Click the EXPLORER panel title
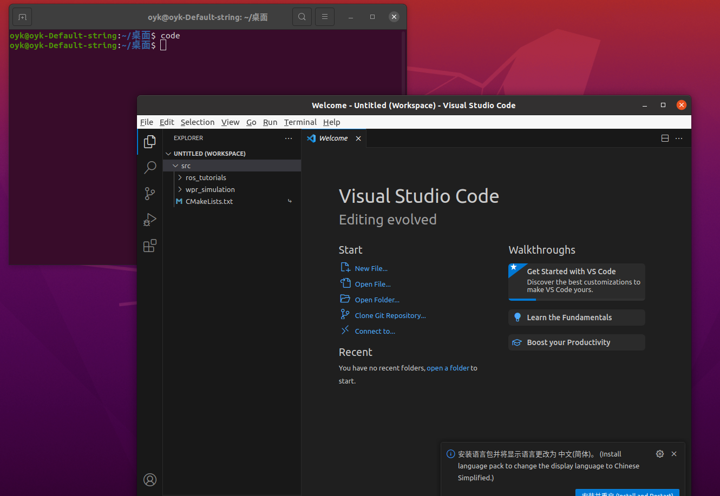This screenshot has height=496, width=720. pyautogui.click(x=188, y=138)
